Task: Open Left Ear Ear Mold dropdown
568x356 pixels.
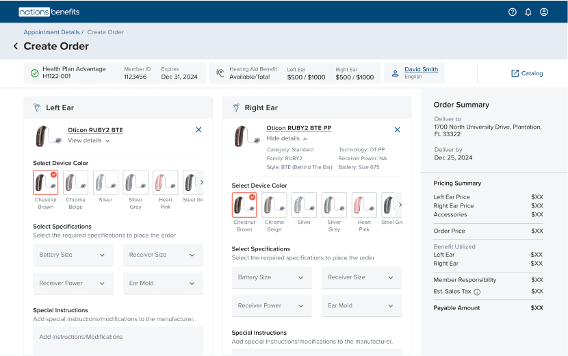Action: pyautogui.click(x=162, y=283)
